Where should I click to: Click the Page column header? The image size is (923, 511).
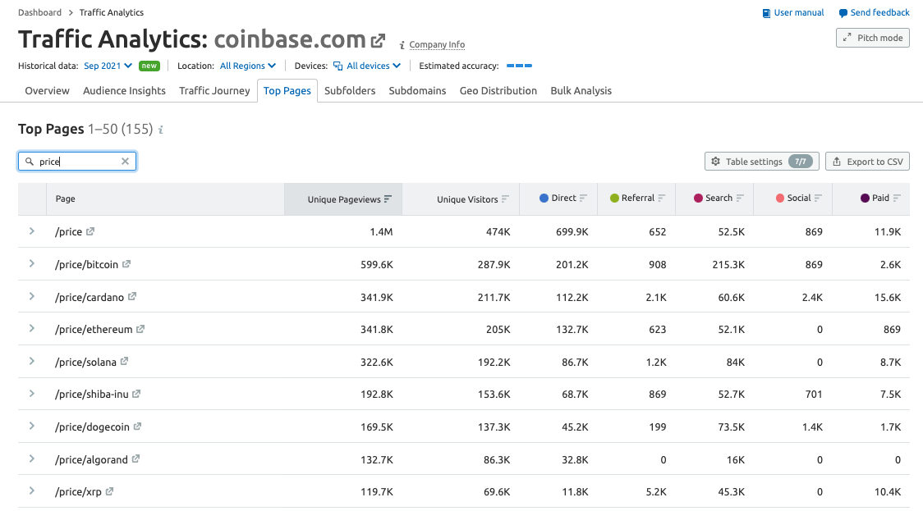click(x=165, y=198)
